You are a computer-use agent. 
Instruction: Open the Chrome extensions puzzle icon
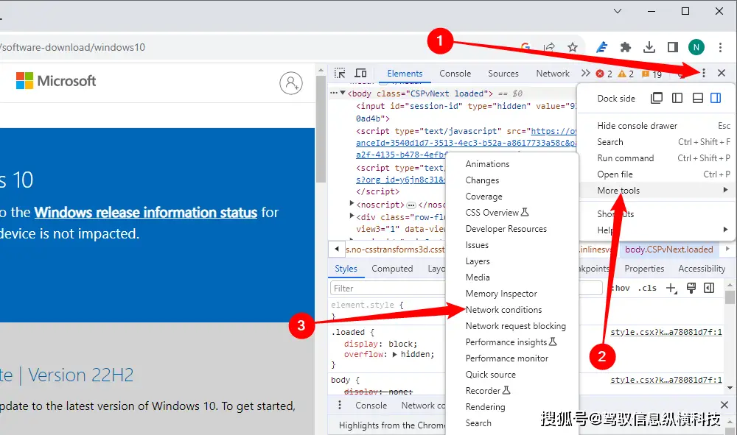tap(626, 47)
